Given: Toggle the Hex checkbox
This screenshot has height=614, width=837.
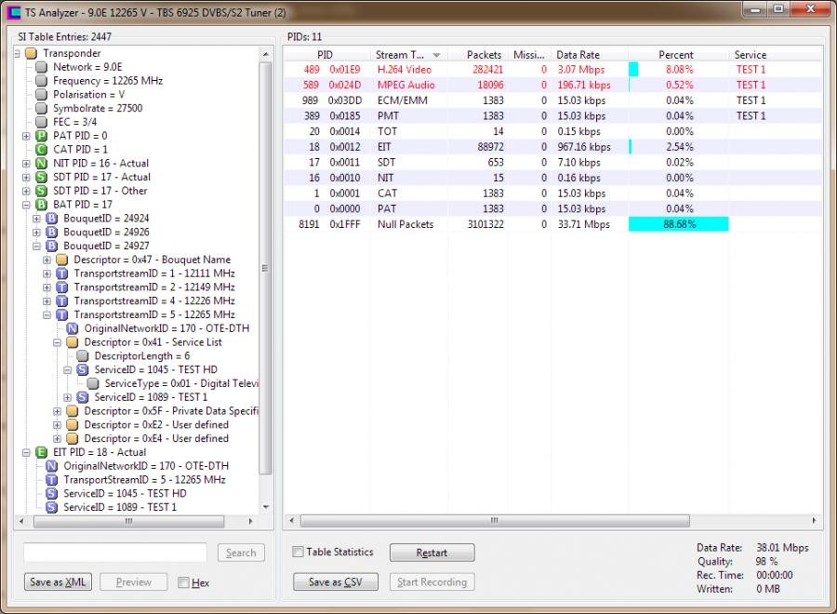Looking at the screenshot, I should pos(183,582).
